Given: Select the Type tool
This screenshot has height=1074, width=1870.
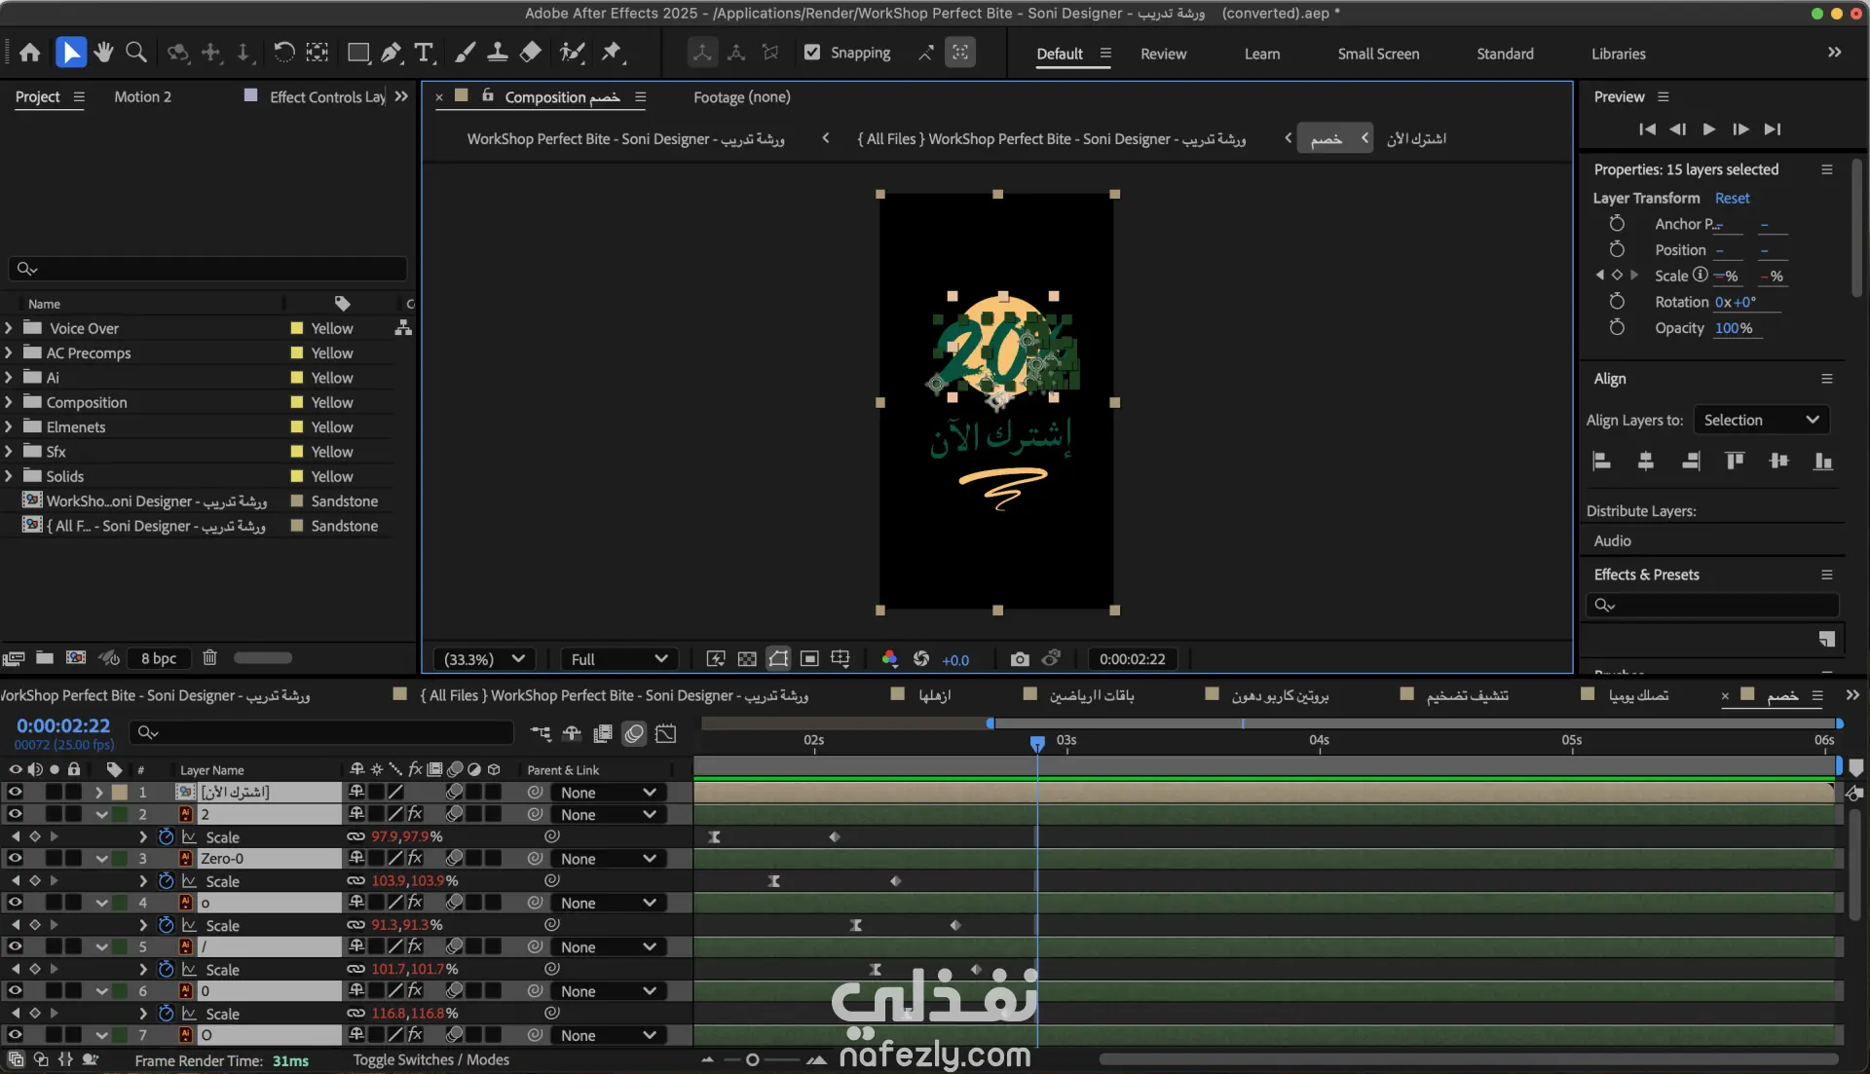Looking at the screenshot, I should click(x=424, y=53).
